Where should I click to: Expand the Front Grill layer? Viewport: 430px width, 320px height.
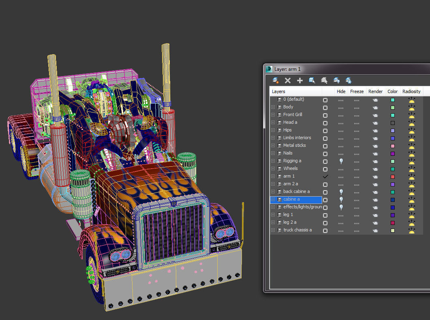[273, 115]
